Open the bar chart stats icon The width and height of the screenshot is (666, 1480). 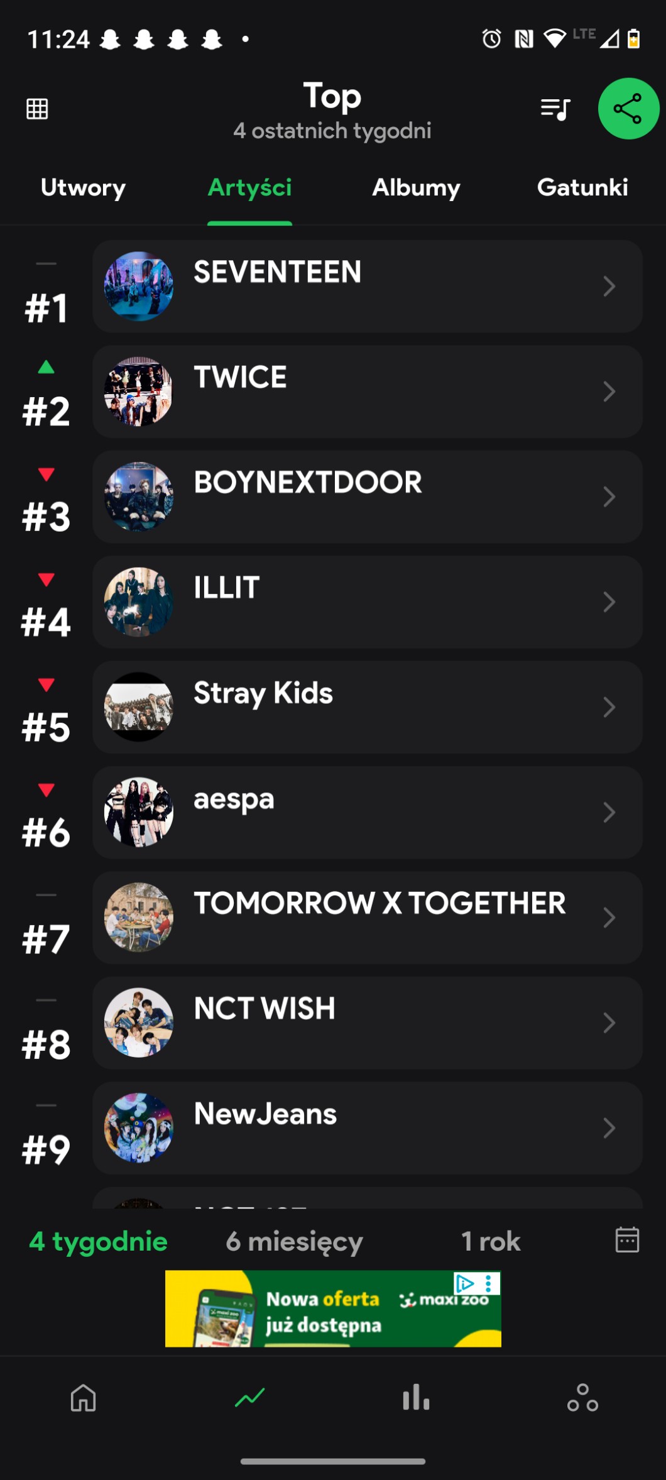[416, 1398]
